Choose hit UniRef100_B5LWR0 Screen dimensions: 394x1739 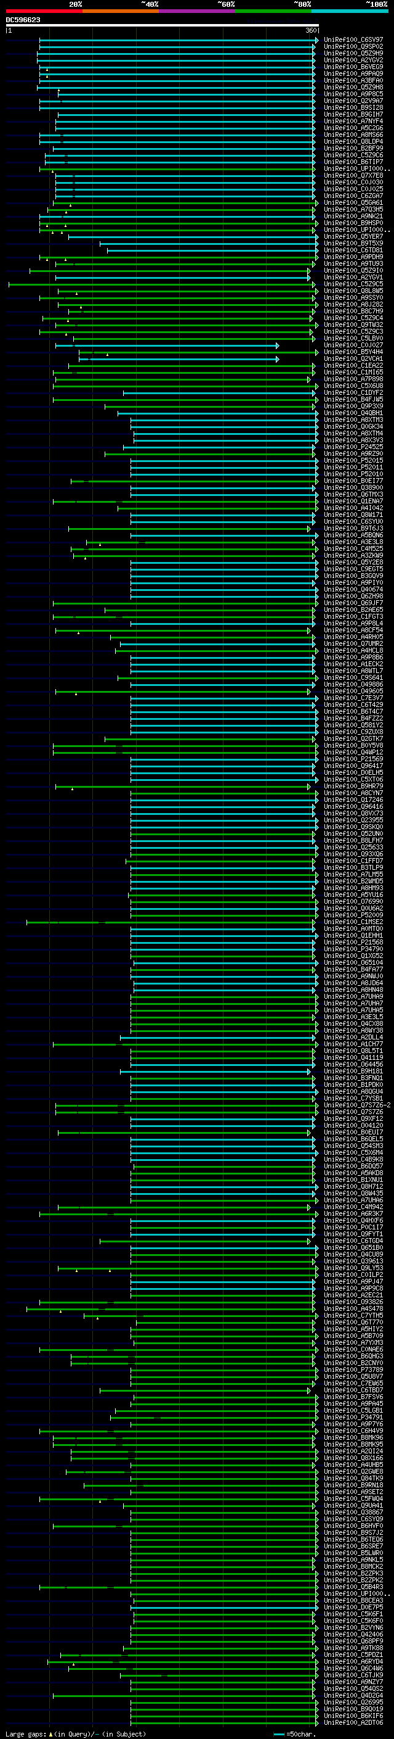(x=353, y=1553)
